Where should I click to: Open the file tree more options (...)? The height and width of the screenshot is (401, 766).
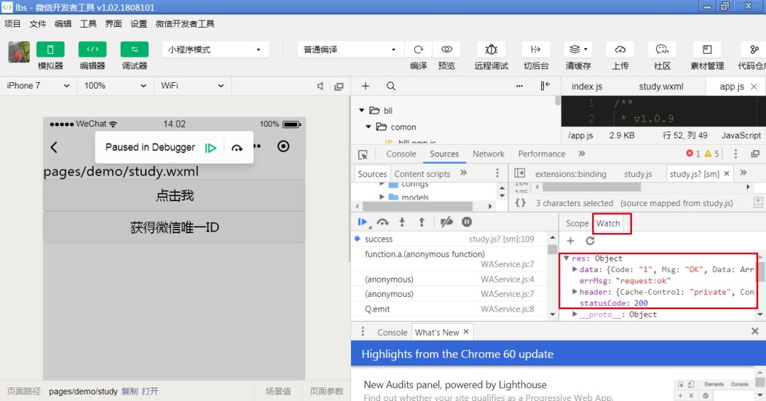(x=519, y=86)
